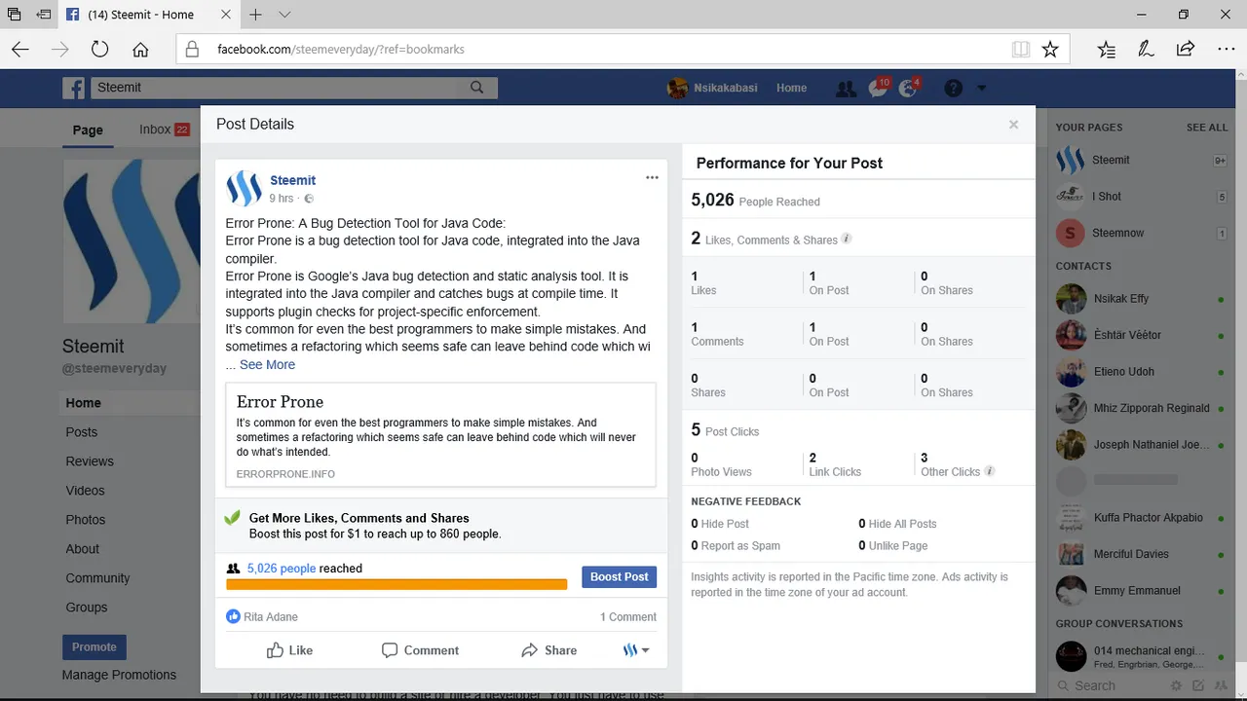Click the padlock site security icon

192,50
